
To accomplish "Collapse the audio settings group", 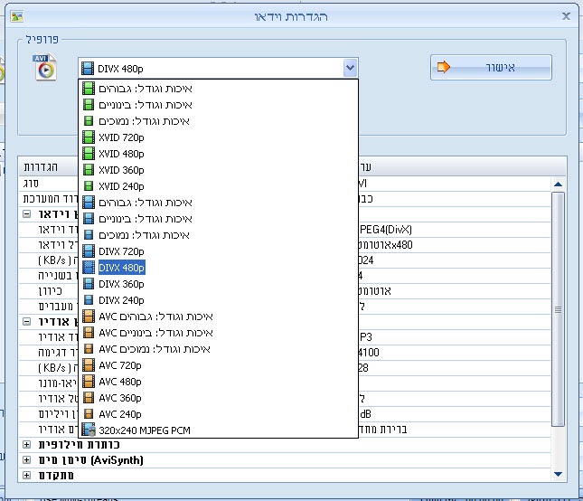I will pyautogui.click(x=26, y=321).
